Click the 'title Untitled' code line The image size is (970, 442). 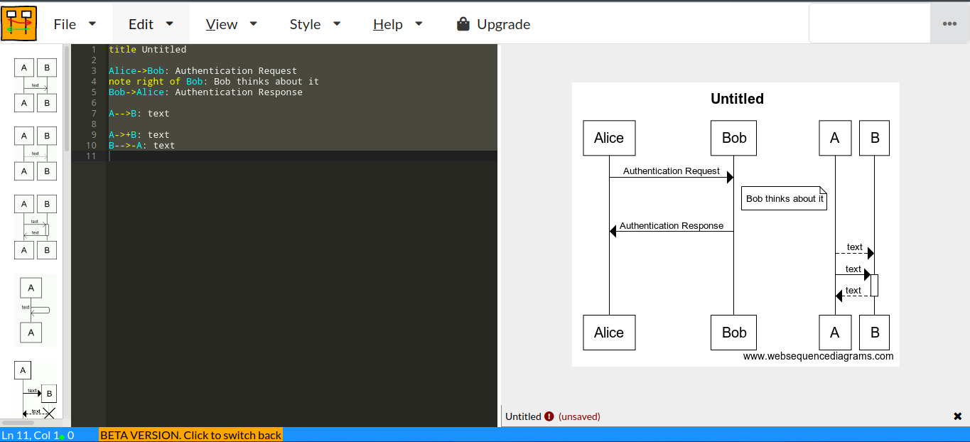click(147, 50)
